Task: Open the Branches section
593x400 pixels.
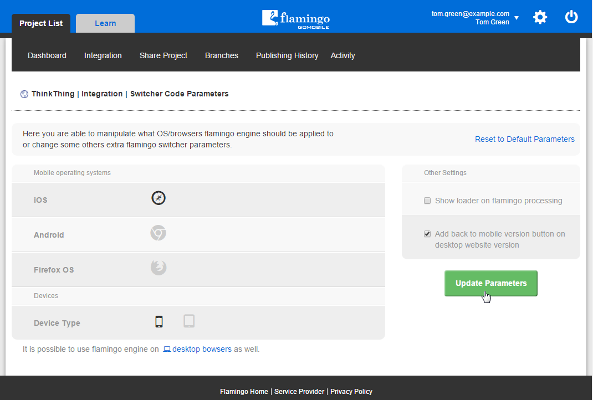Action: (222, 55)
